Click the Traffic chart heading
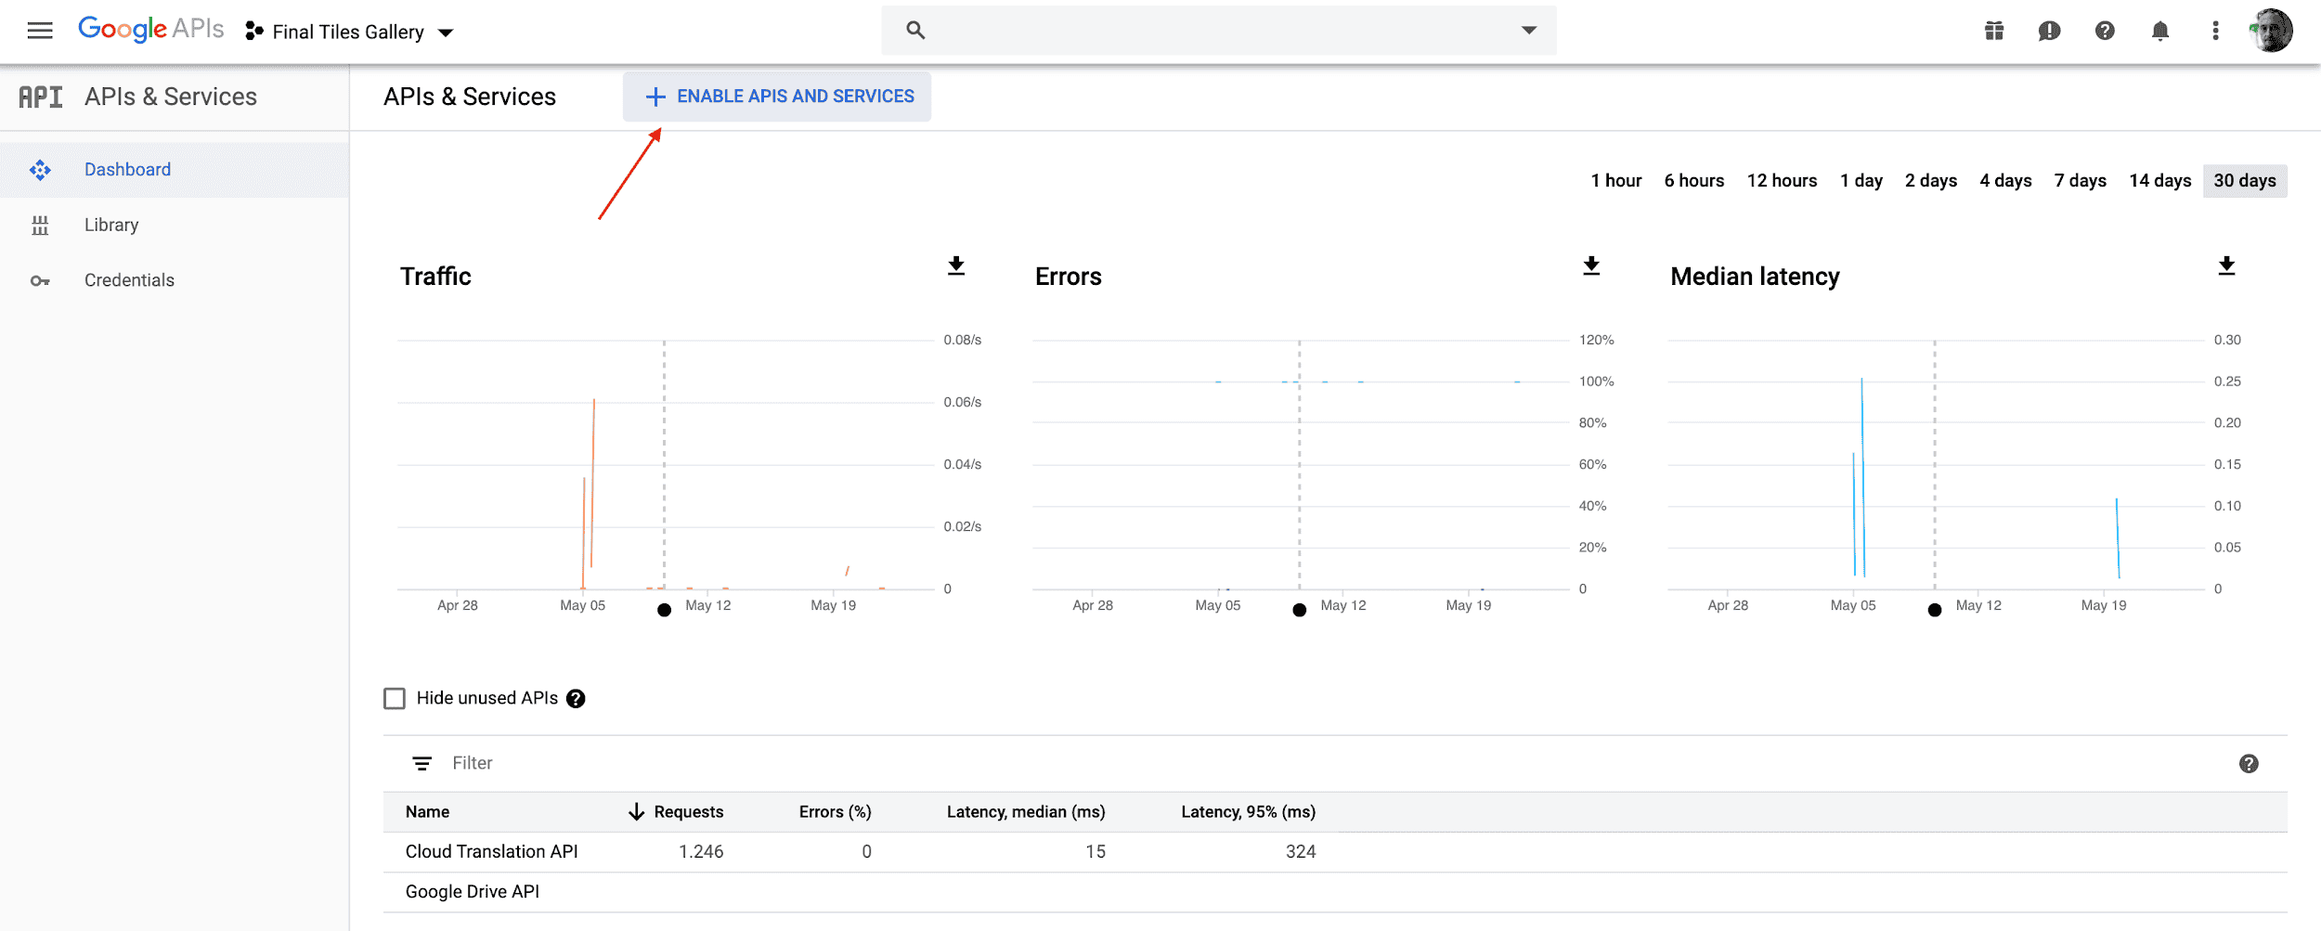This screenshot has height=931, width=2321. 435,277
